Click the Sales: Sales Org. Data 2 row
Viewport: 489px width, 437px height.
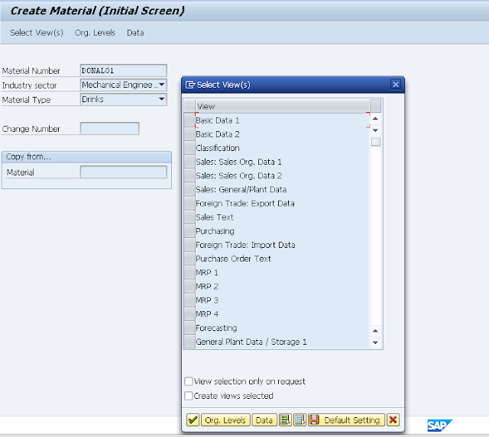(282, 175)
